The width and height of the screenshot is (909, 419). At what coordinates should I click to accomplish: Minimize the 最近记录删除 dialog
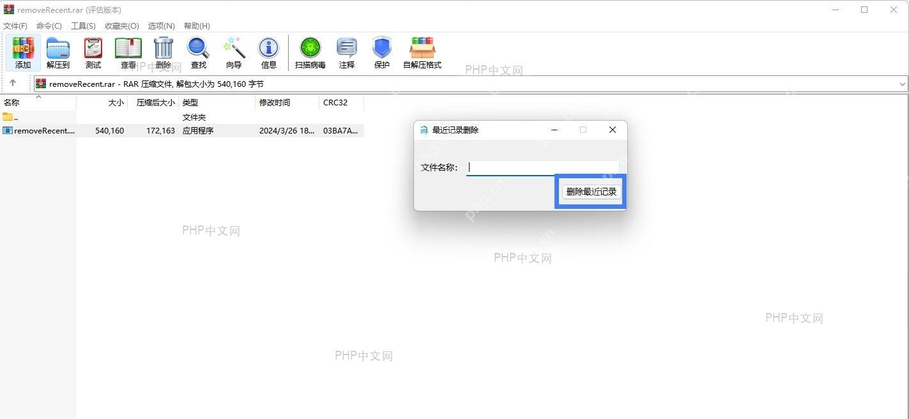click(x=554, y=130)
